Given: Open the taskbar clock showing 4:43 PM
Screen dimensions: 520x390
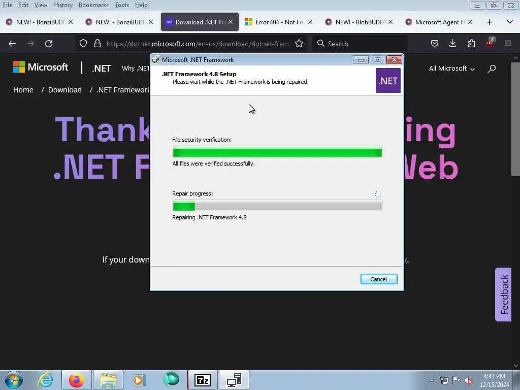Looking at the screenshot, I should (494, 380).
